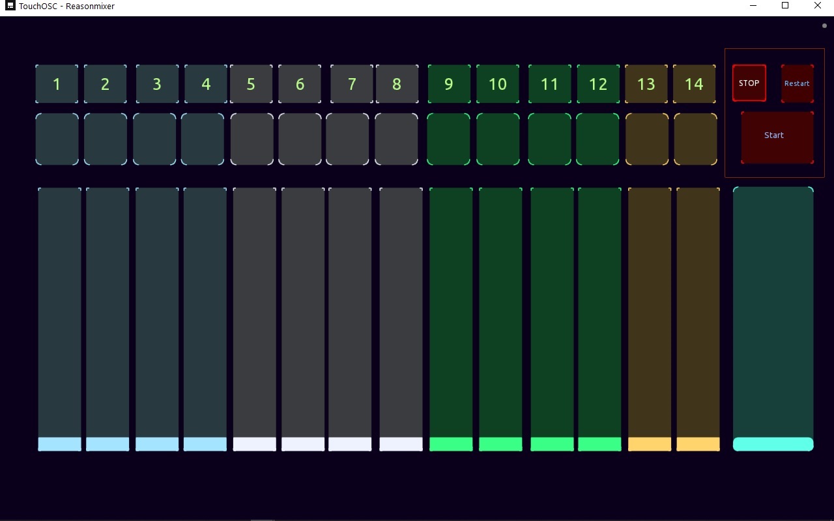This screenshot has width=834, height=521.
Task: Toggle the green button labeled 12
Action: (x=598, y=84)
